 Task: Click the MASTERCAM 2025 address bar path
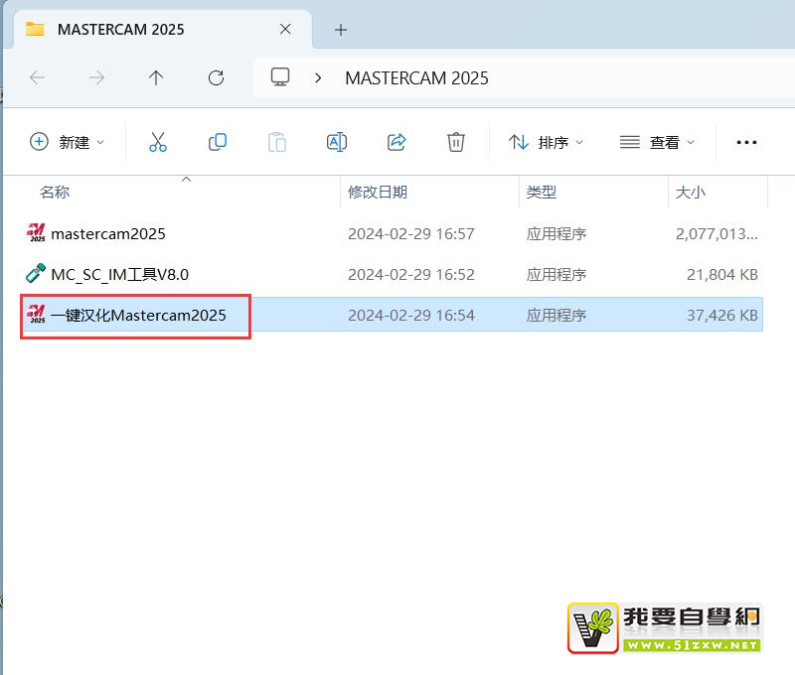tap(416, 77)
